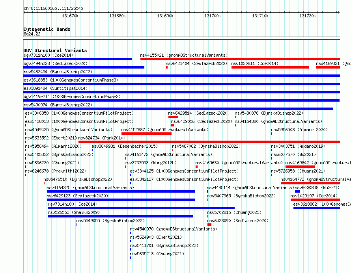Click nsv5476510 (ByrskaBishop2022) label

click(x=78, y=179)
